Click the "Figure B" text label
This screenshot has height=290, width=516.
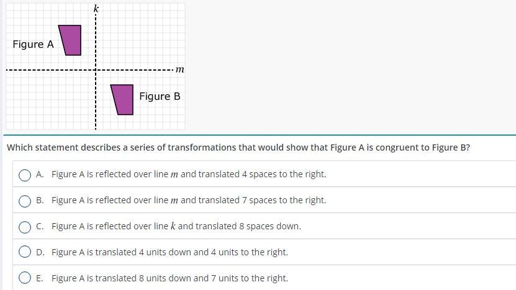pyautogui.click(x=160, y=97)
